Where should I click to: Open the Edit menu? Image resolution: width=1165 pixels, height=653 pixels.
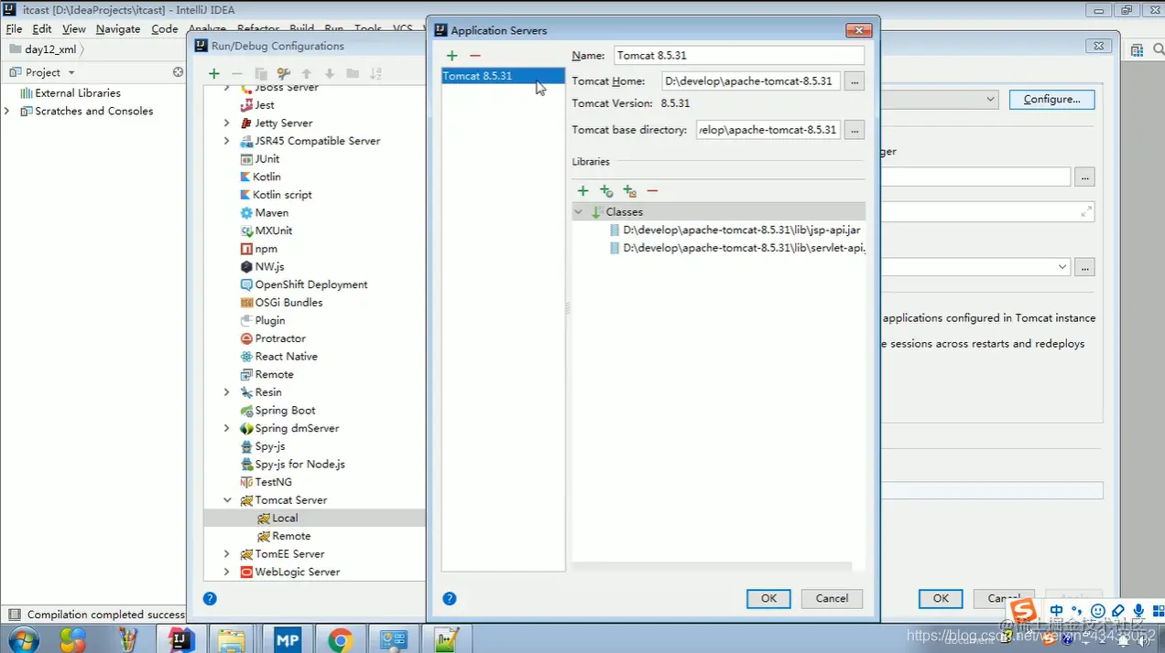(42, 28)
